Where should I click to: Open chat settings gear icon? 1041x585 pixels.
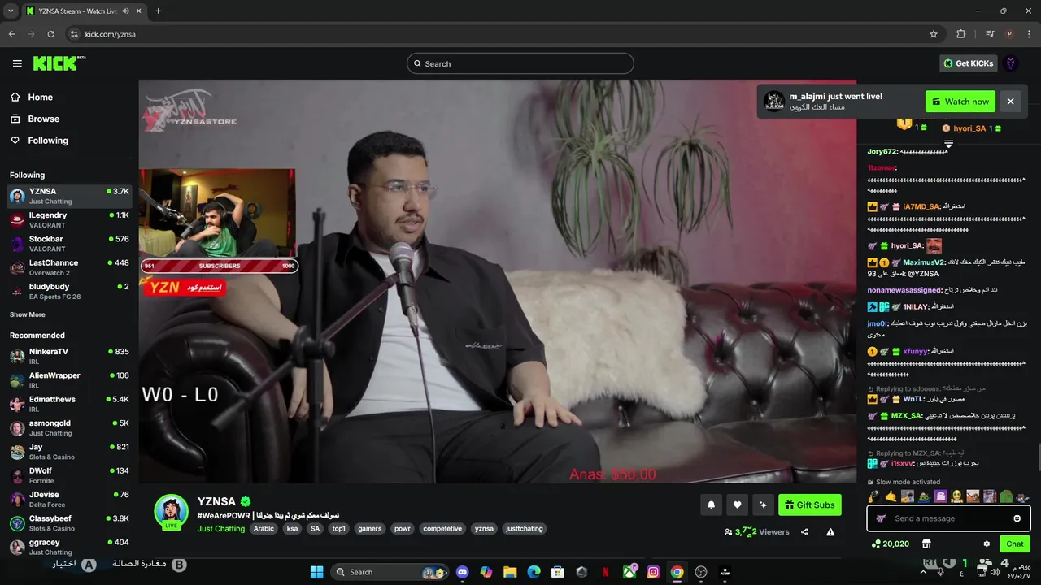pyautogui.click(x=987, y=544)
